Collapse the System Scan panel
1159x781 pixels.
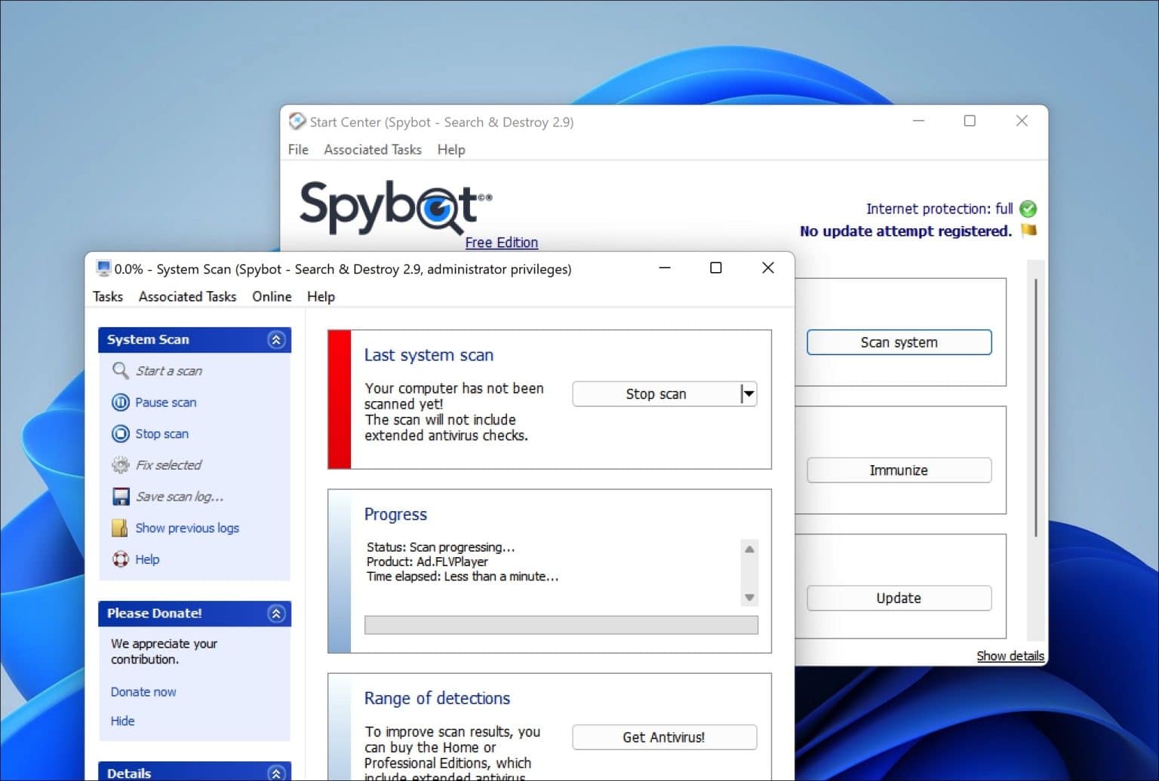click(x=276, y=340)
